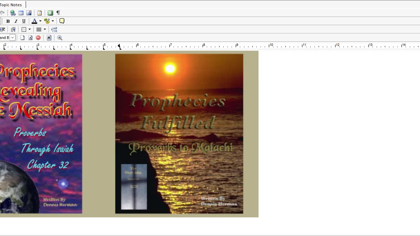Click the page with letter A icon
This screenshot has width=420, height=236.
click(31, 38)
